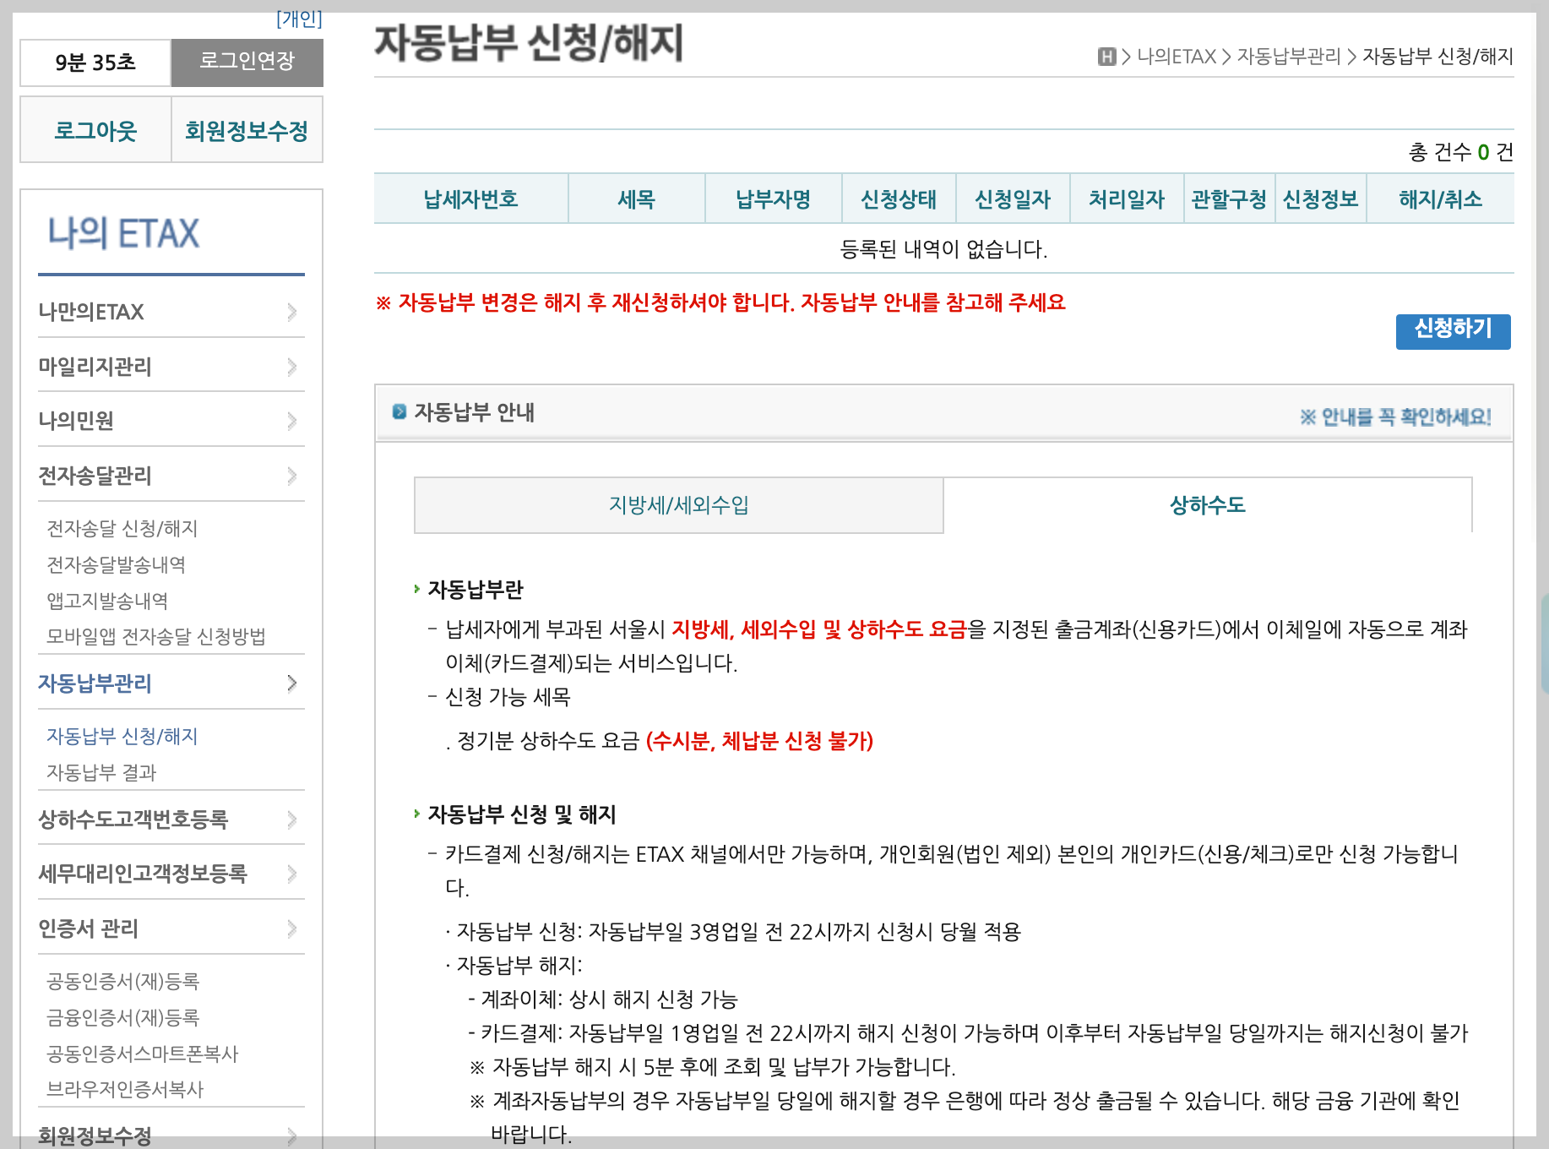1549x1149 pixels.
Task: Click 나의ETAX breadcrumb link
Action: tap(1177, 57)
